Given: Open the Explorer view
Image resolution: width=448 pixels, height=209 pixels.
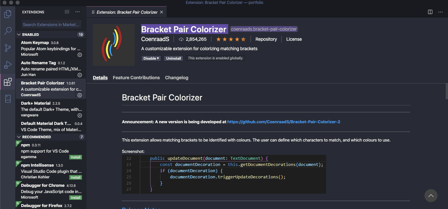Looking at the screenshot, I should click(8, 14).
